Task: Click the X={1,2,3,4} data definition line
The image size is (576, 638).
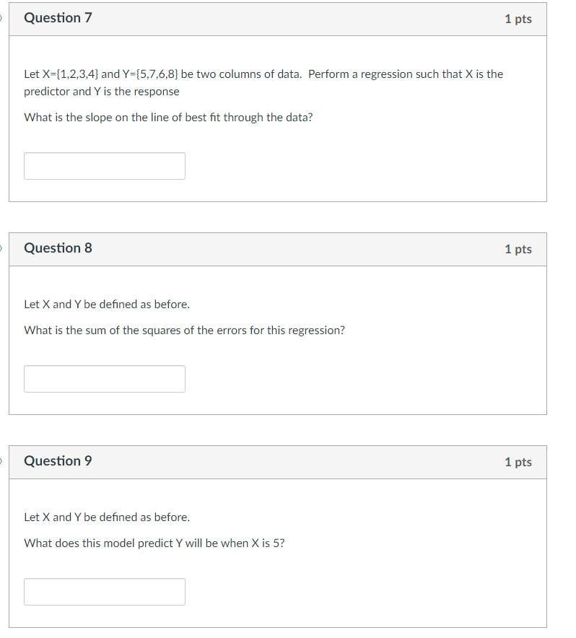Action: [x=217, y=74]
